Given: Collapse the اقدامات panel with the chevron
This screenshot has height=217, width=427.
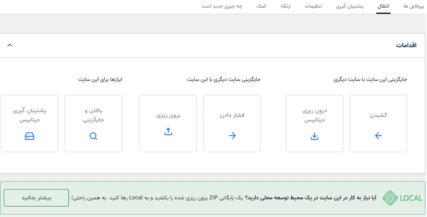Looking at the screenshot, I should 9,45.
